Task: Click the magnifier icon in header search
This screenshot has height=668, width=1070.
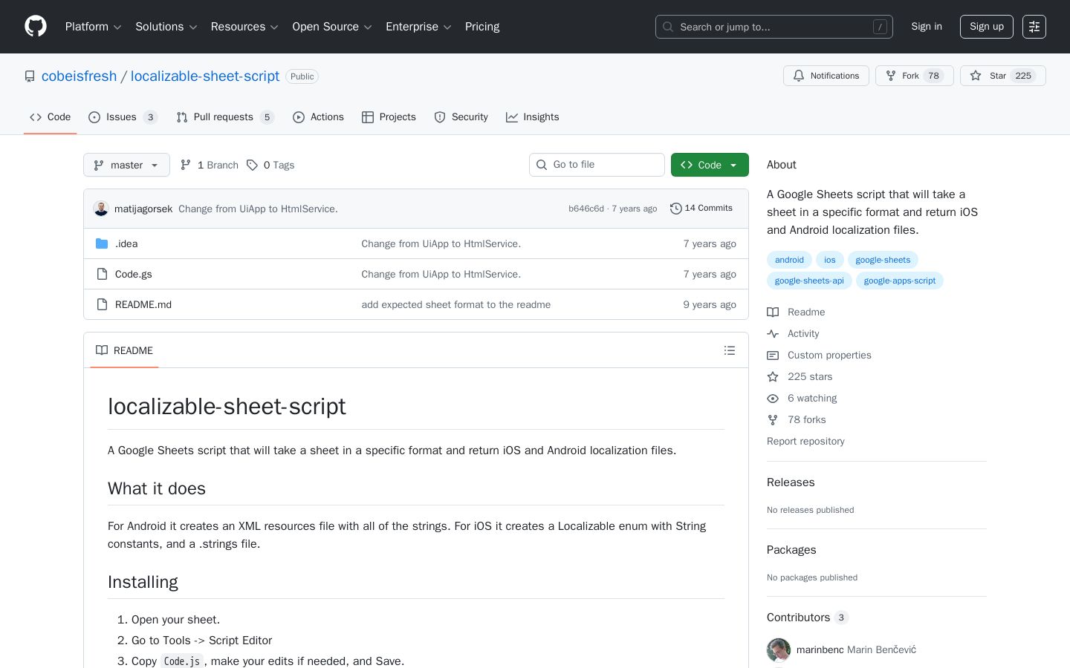Action: 668,27
